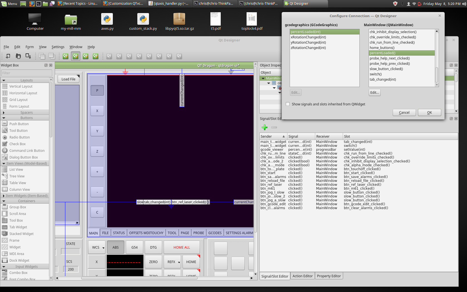Select xRotationChanged(int) signal in the list

[x=324, y=37]
